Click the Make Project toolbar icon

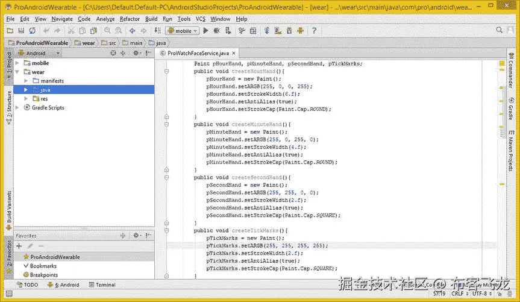pos(157,31)
